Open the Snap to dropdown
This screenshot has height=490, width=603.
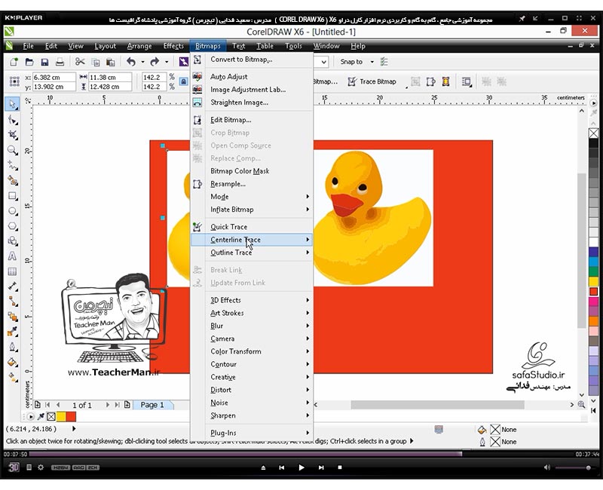pos(372,62)
